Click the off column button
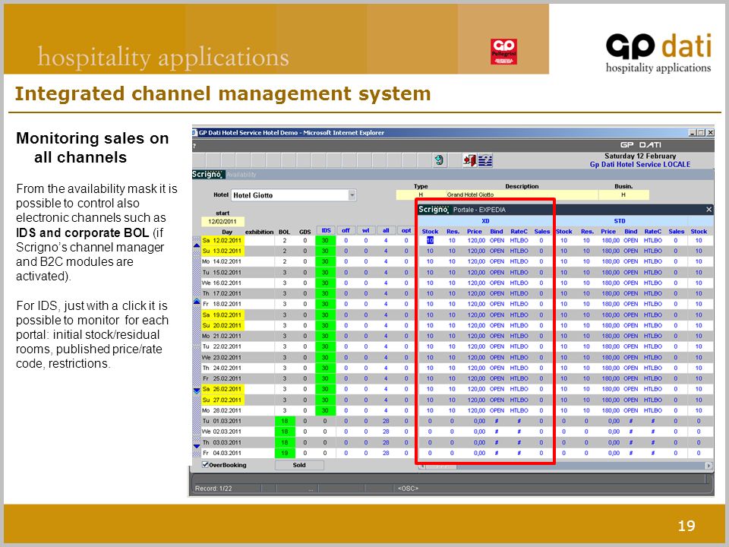This screenshot has height=547, width=729. (346, 230)
